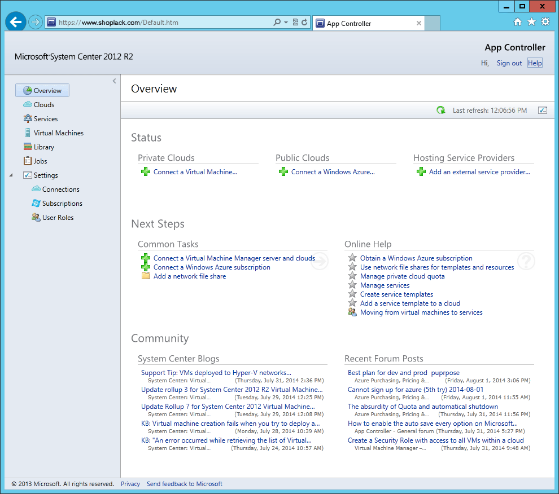Screen dimensions: 559x494
Task: Click Connect a Windows Azure... link
Action: (333, 172)
